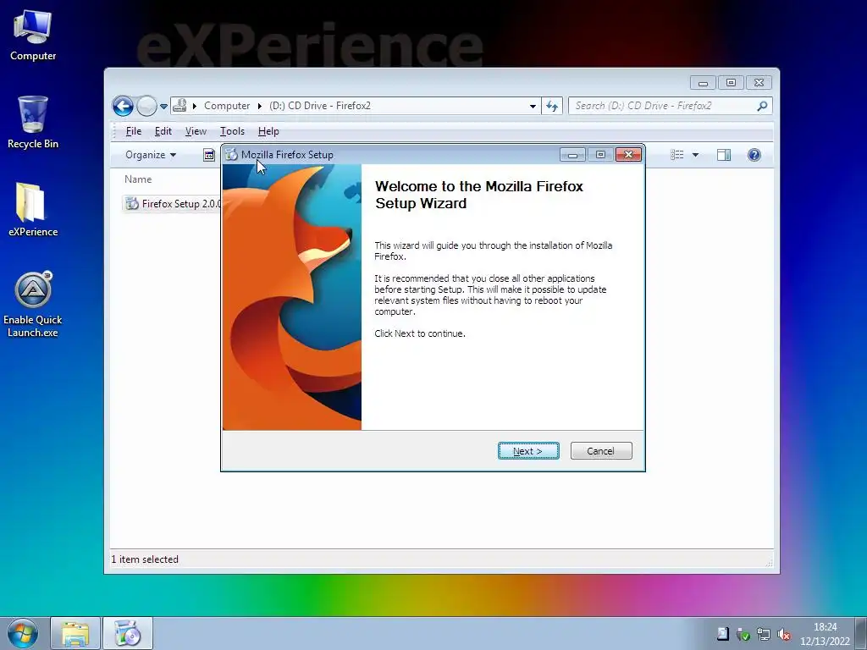Open Windows Explorer taskbar button
867x650 pixels.
pos(75,633)
